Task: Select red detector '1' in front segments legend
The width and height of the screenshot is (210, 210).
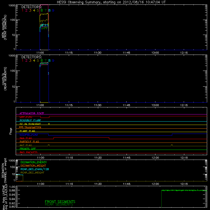Action: pos(23,10)
